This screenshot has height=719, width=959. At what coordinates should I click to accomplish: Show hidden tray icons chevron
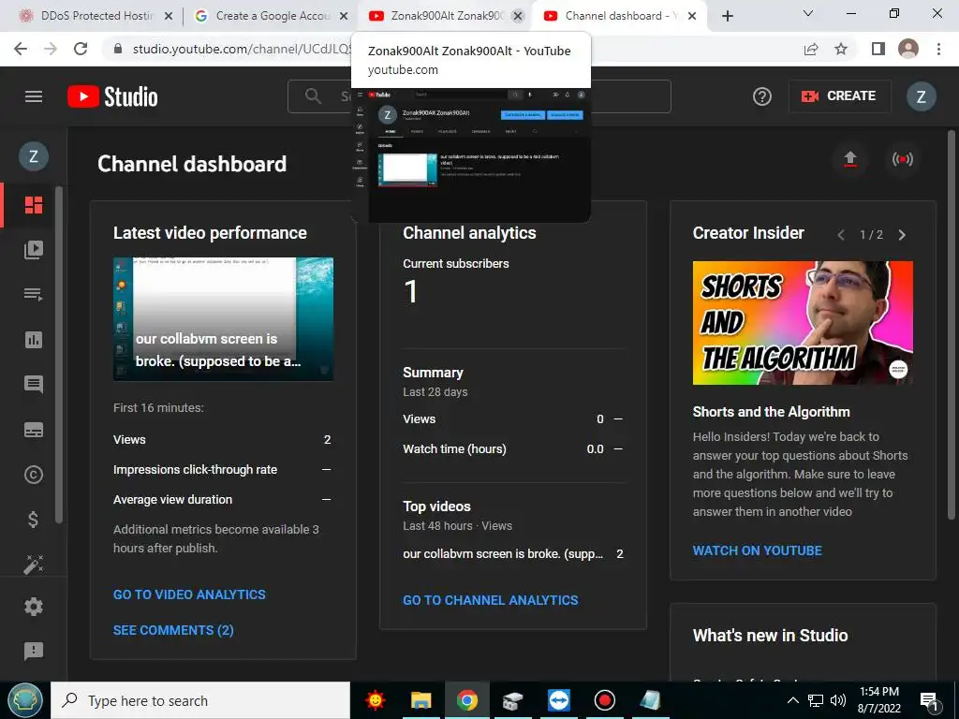pyautogui.click(x=792, y=700)
